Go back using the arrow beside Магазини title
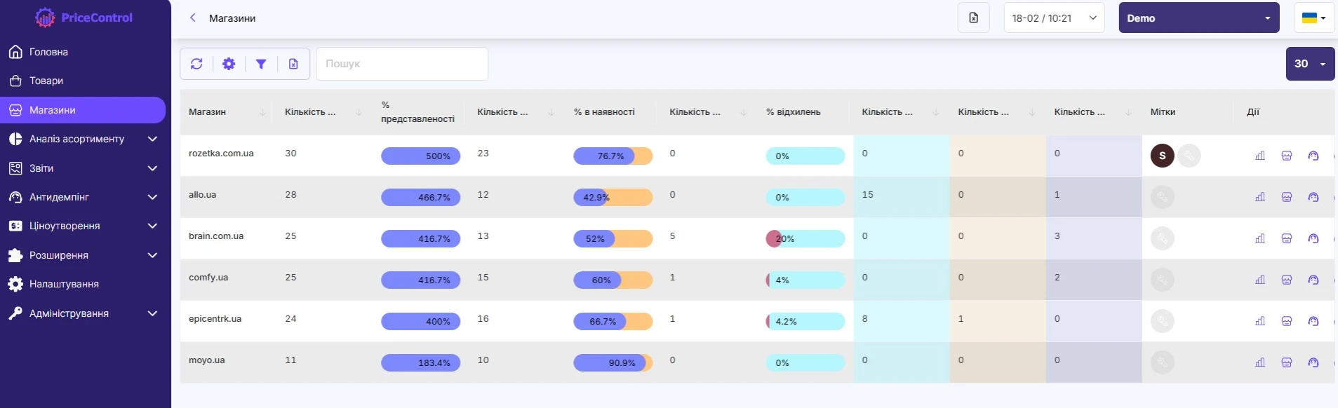This screenshot has height=408, width=1338. [x=193, y=18]
